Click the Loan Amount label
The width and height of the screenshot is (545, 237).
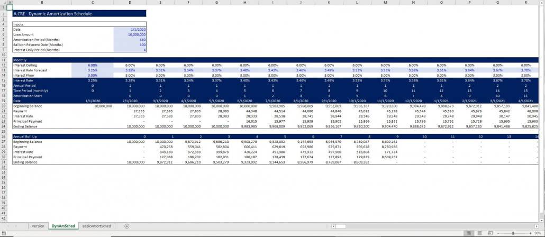pos(23,35)
